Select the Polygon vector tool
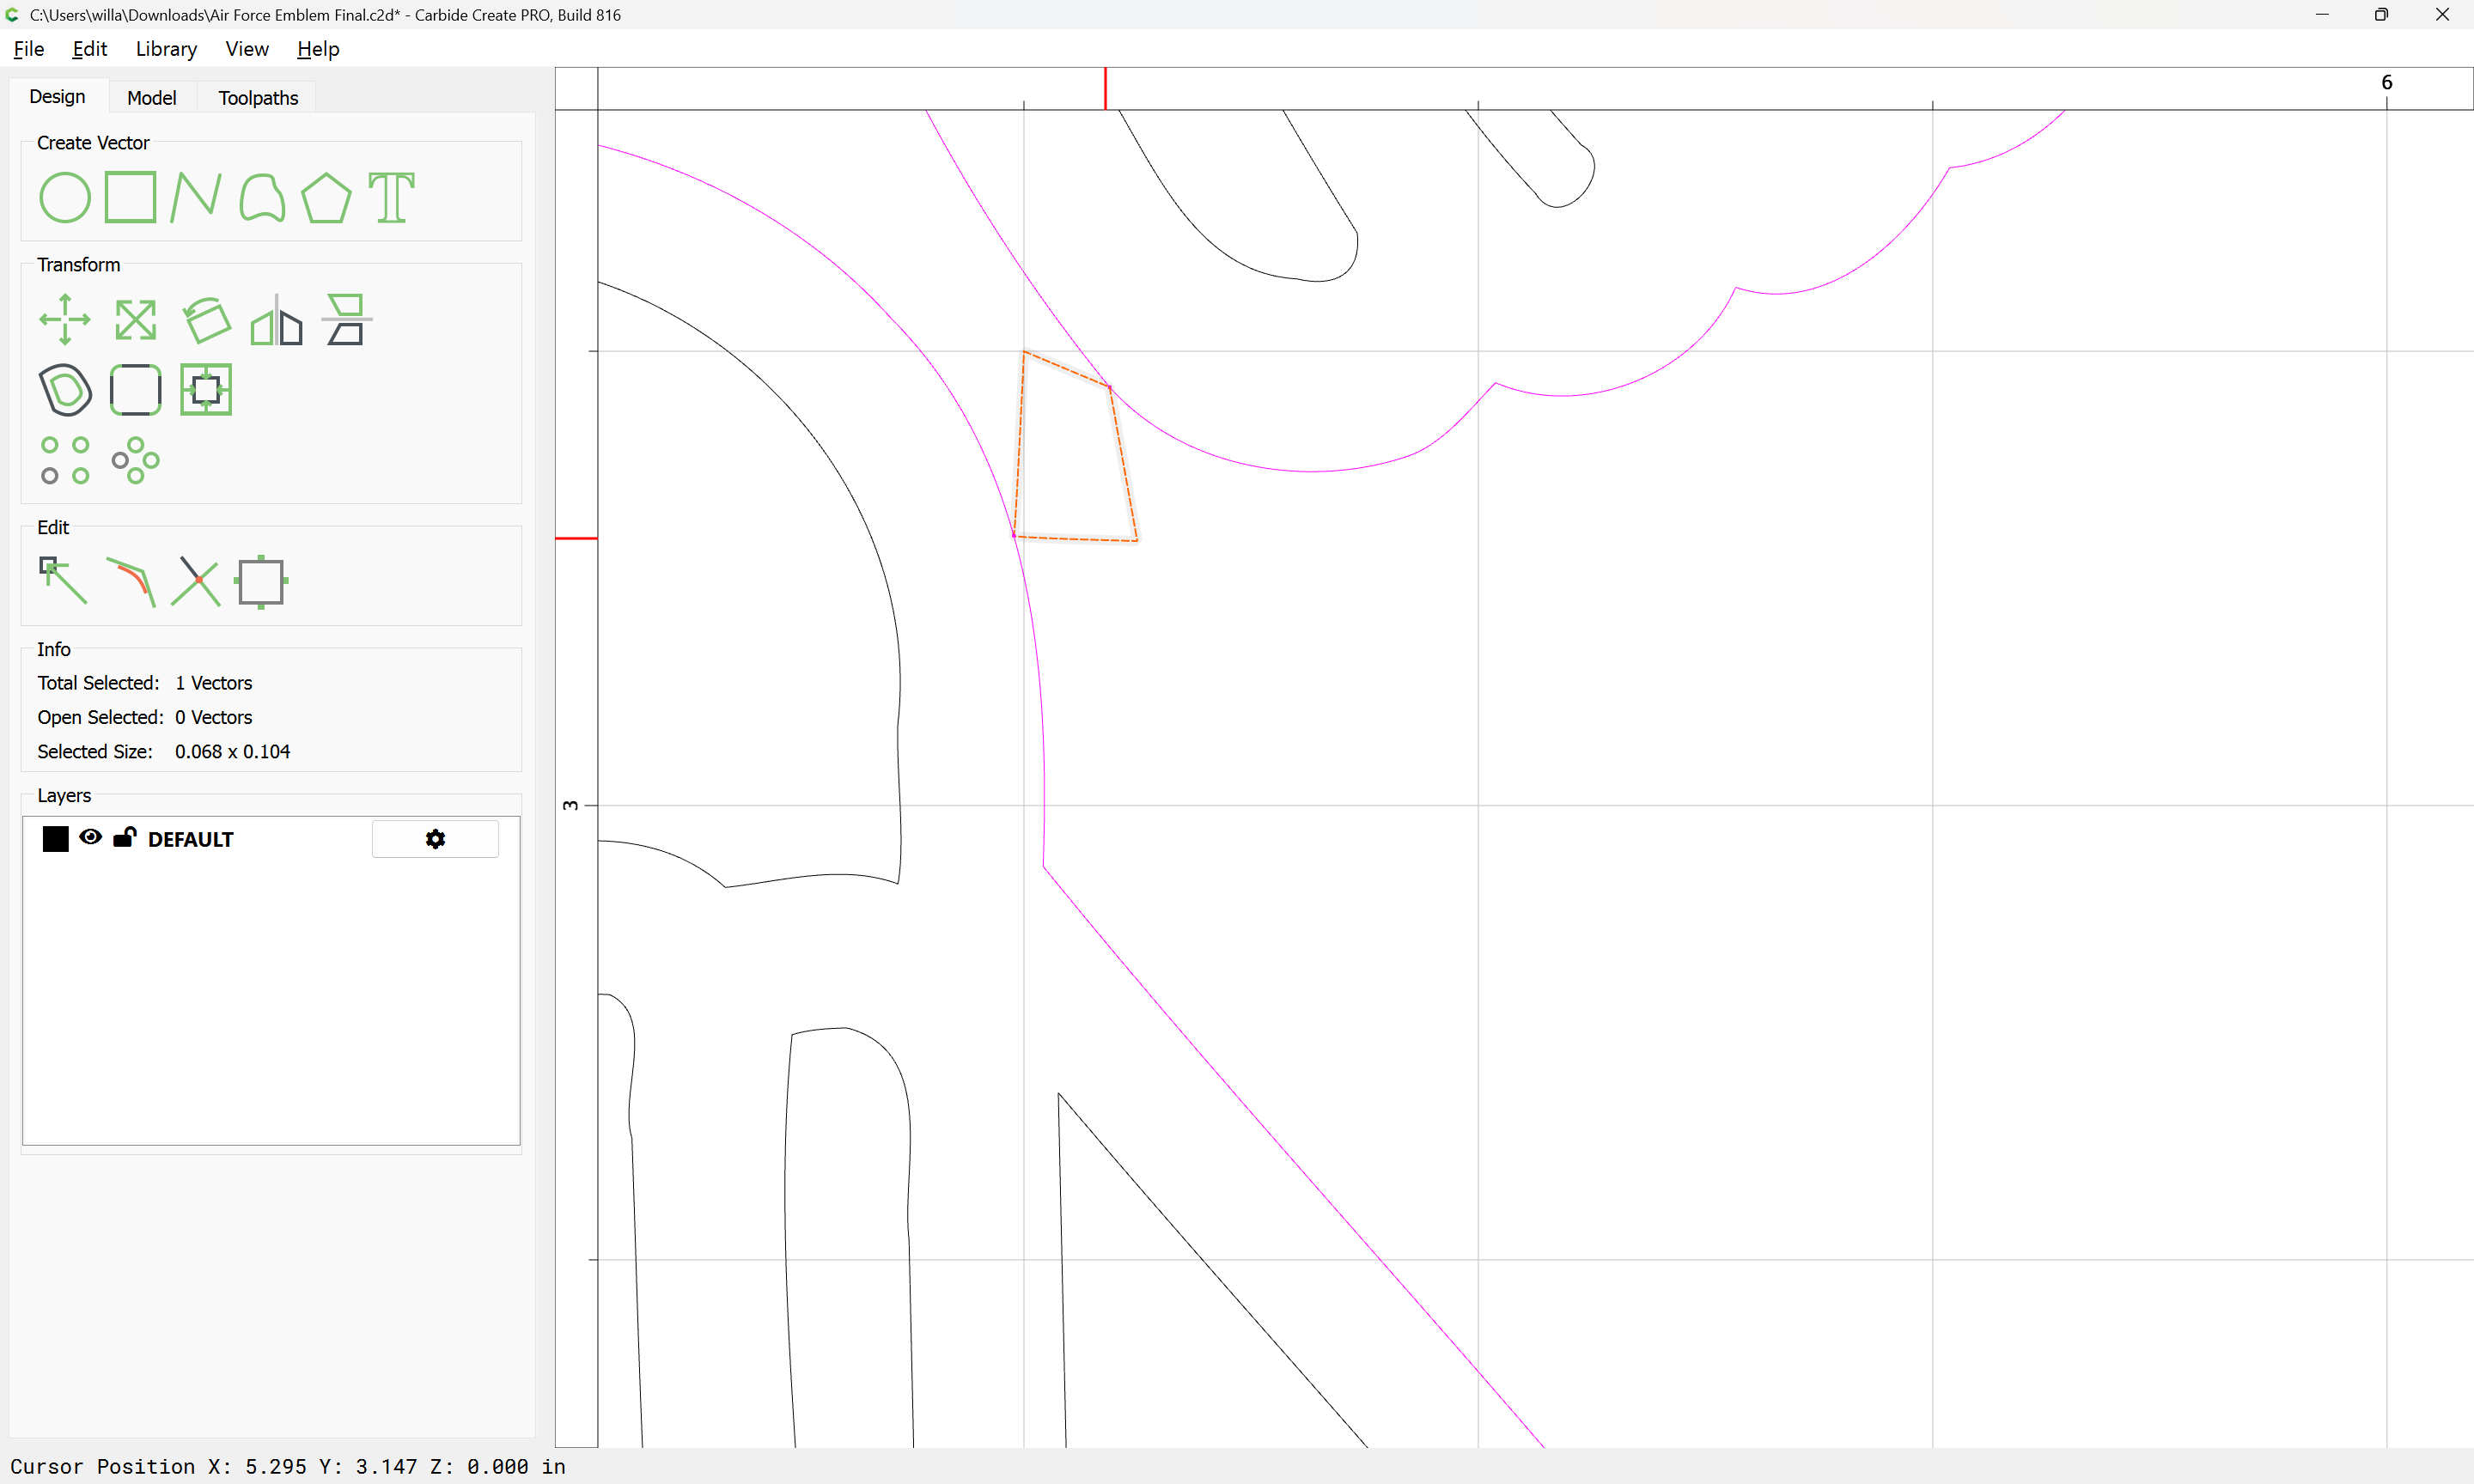 coord(327,197)
